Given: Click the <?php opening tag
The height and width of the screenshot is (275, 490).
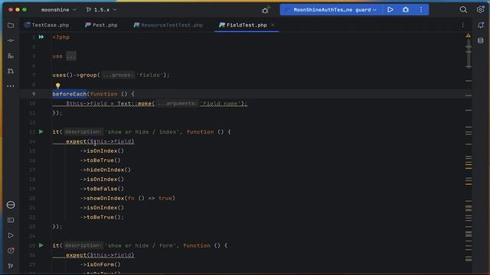Looking at the screenshot, I should (x=61, y=37).
